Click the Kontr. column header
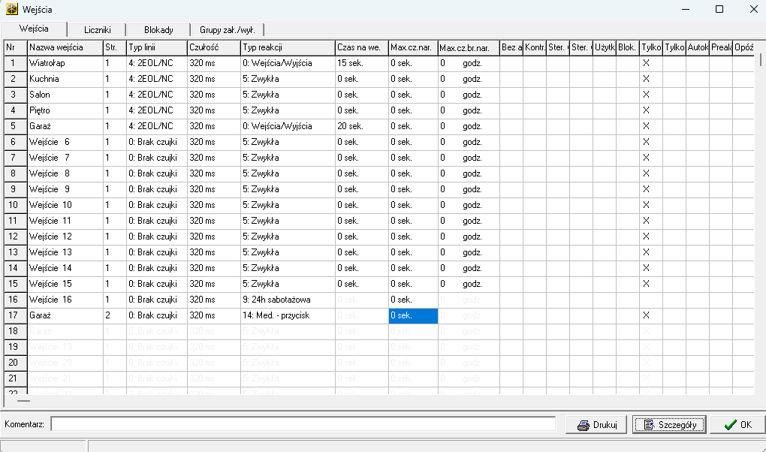Screen dimensions: 766x452 click(x=535, y=47)
